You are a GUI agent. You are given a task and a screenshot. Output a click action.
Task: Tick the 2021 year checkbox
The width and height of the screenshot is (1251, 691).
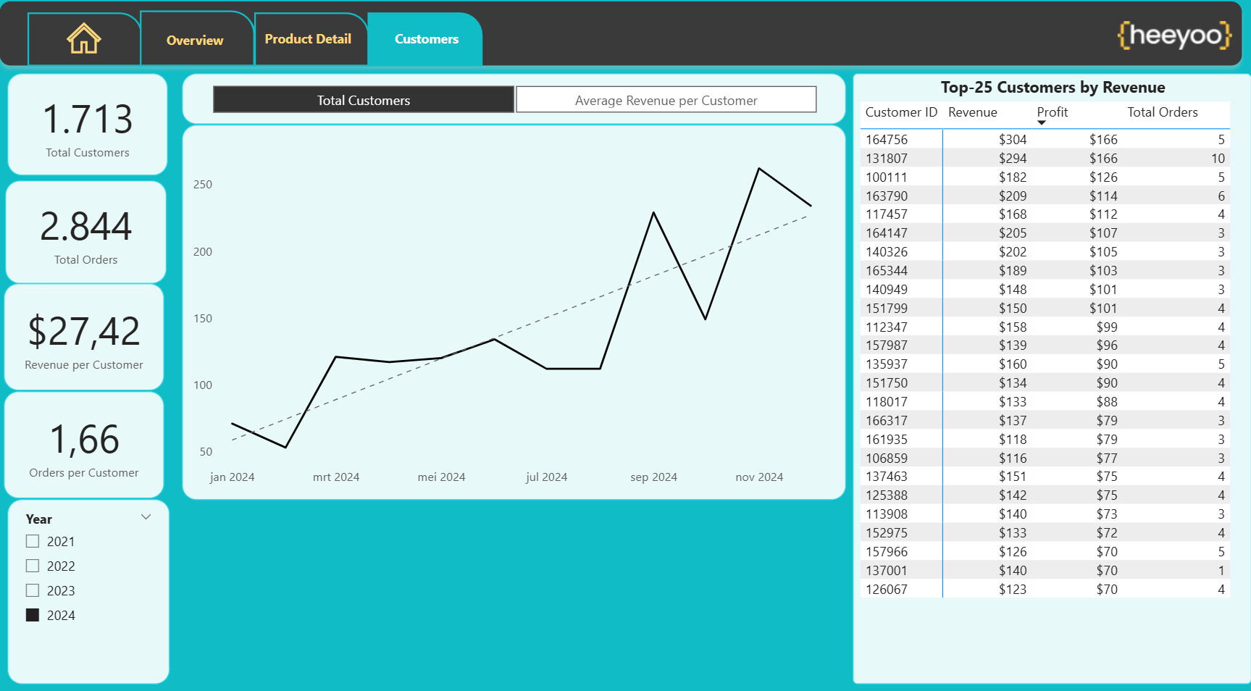tap(33, 541)
